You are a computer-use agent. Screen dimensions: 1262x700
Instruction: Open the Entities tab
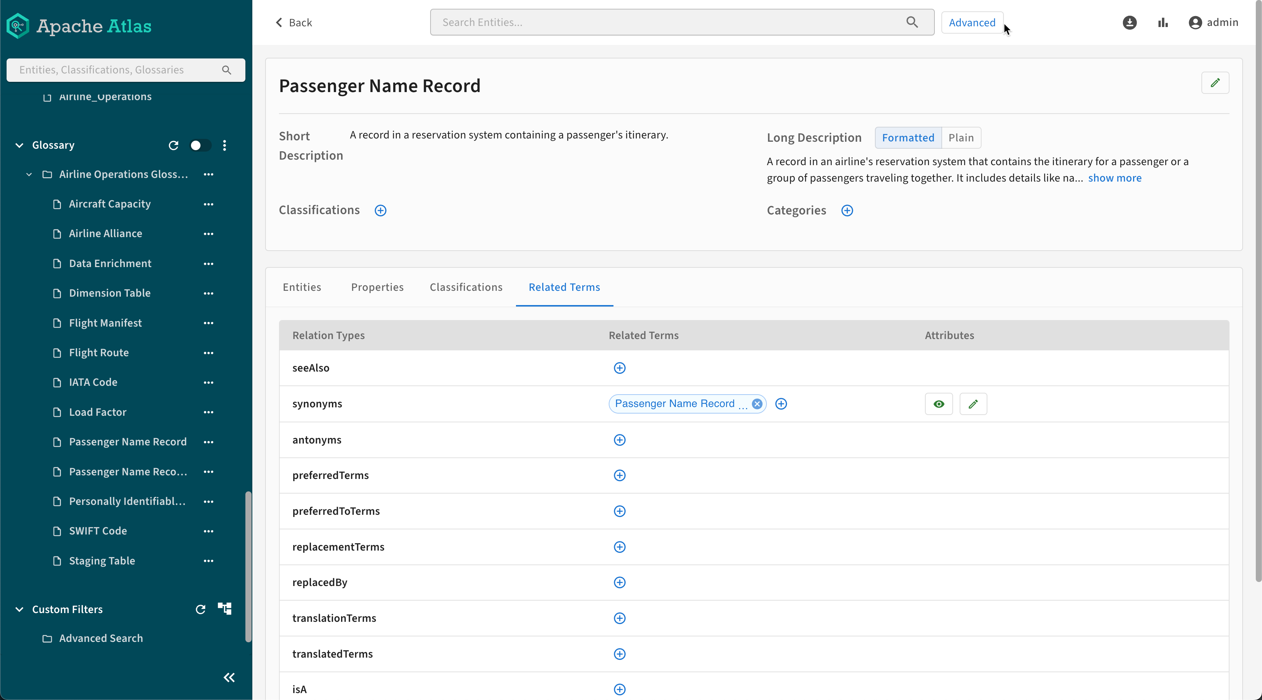[302, 287]
